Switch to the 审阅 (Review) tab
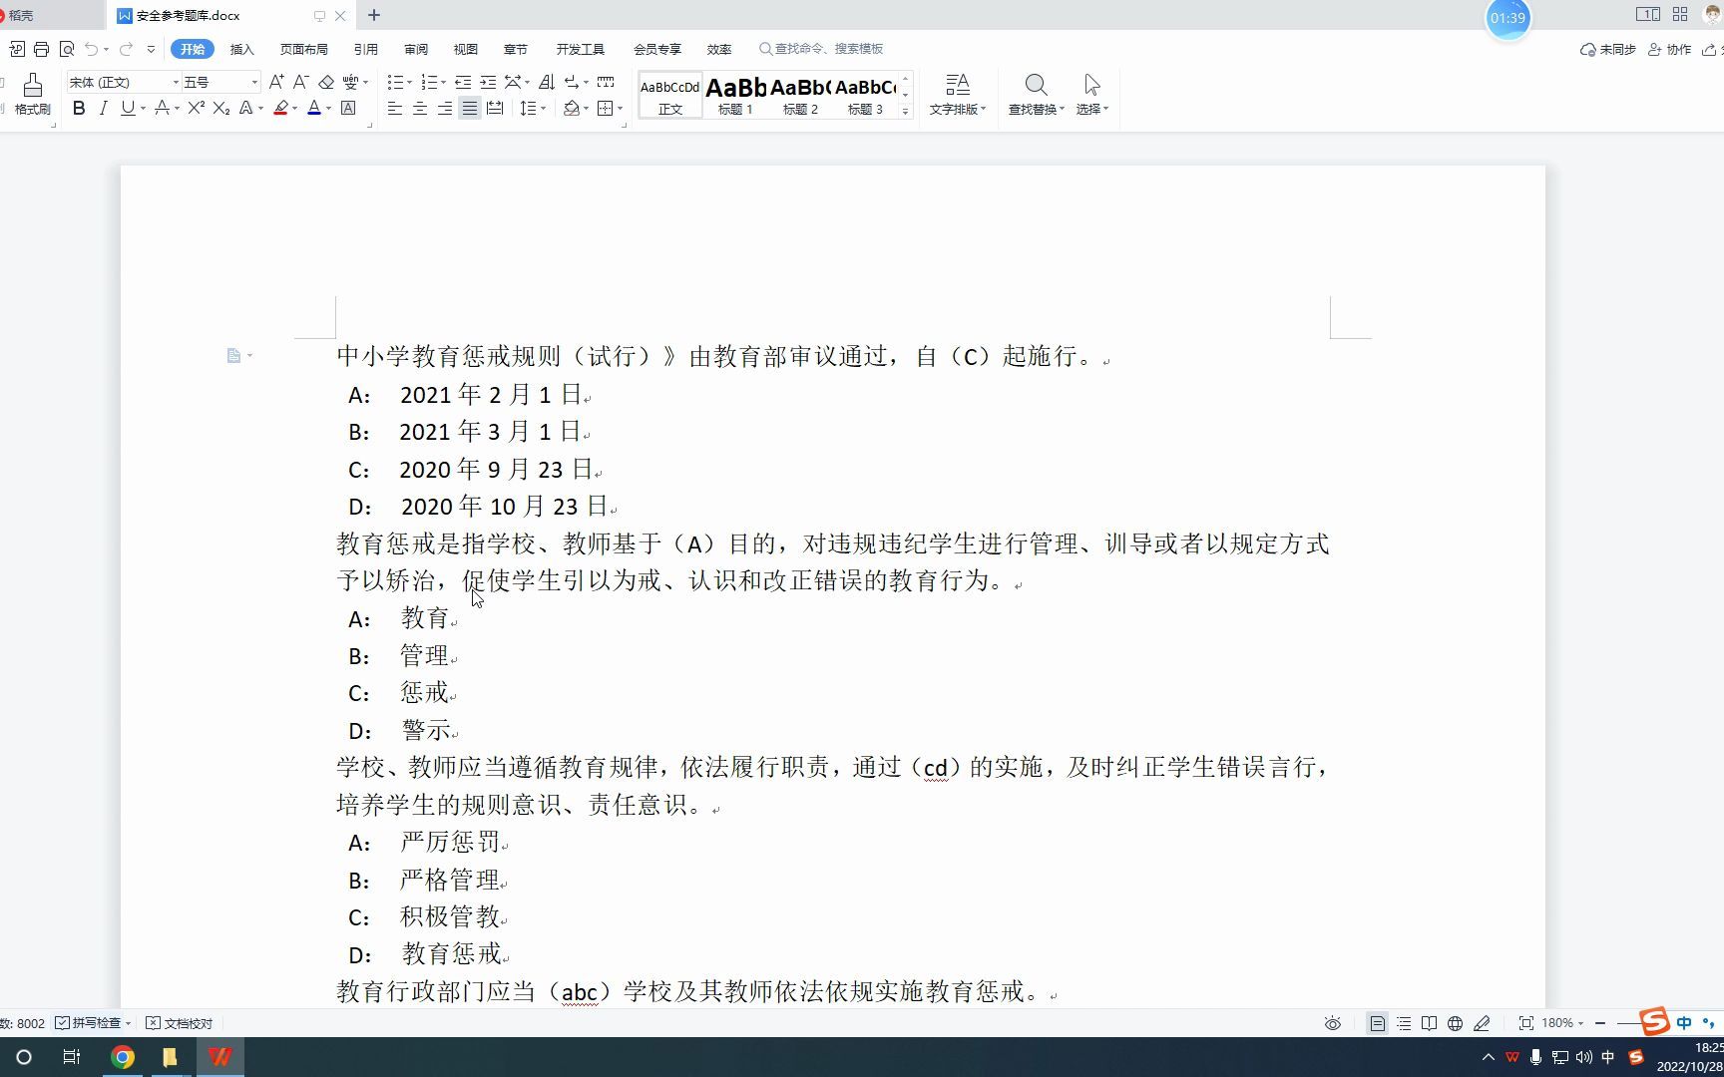Screen dimensions: 1724x1077 point(416,49)
